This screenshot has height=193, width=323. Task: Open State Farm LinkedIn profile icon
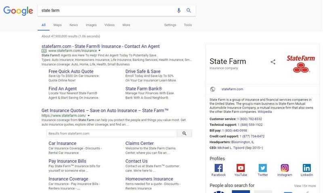tap(307, 168)
